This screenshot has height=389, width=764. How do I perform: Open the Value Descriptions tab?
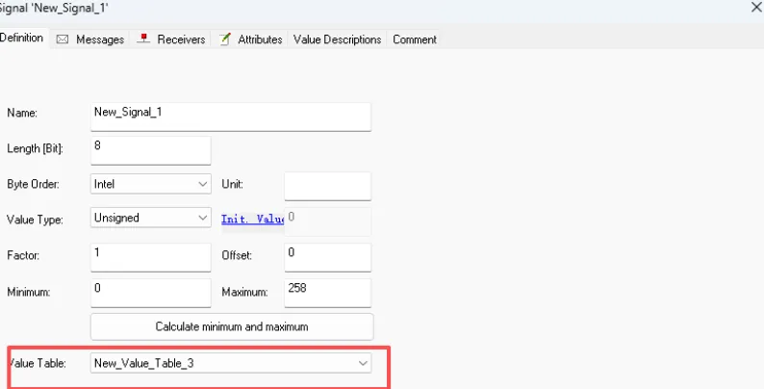point(337,39)
